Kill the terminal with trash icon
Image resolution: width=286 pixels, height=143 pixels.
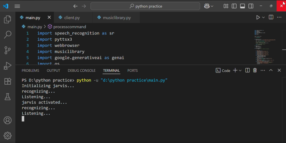pyautogui.click(x=255, y=71)
